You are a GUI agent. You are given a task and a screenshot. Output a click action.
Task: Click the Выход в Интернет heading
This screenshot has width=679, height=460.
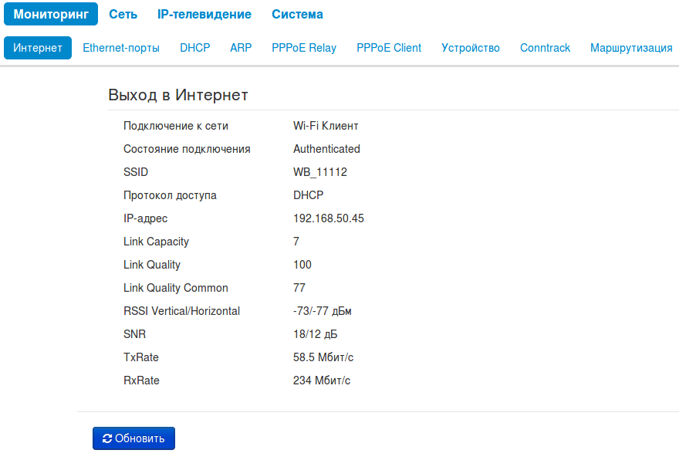click(178, 95)
